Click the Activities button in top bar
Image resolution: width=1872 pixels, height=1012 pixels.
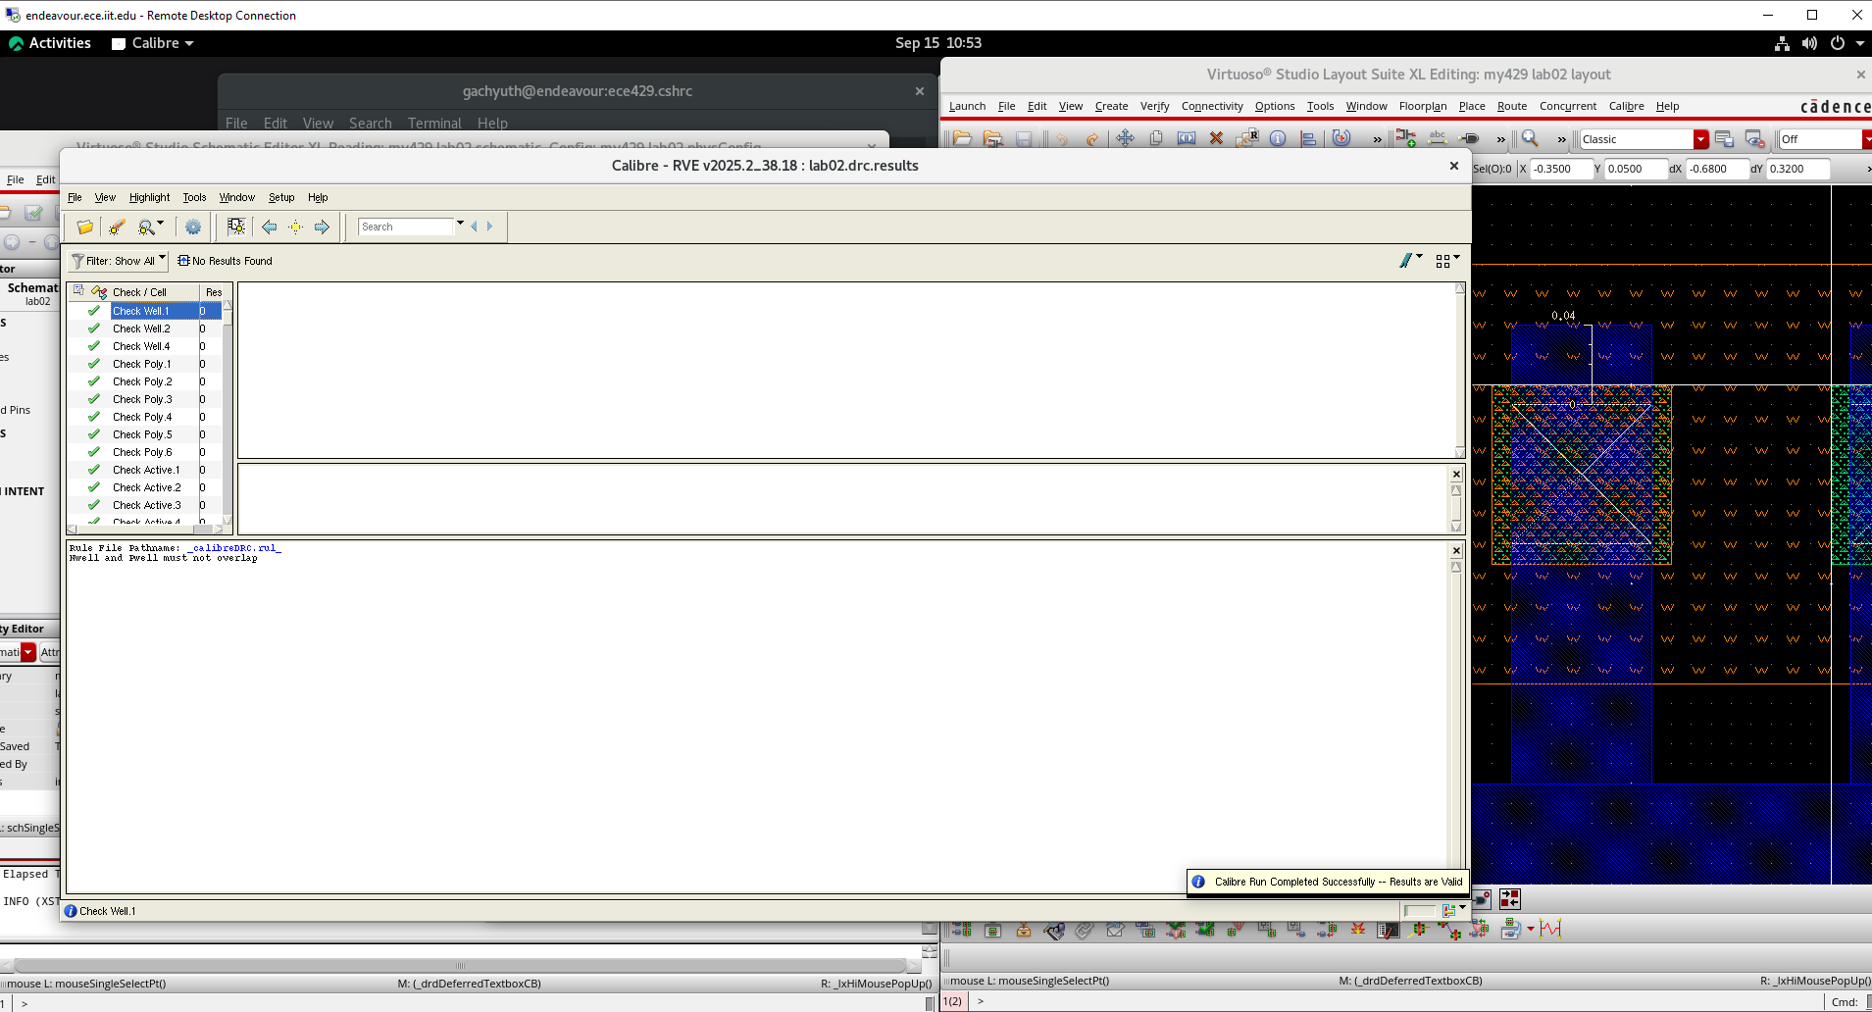tap(50, 43)
